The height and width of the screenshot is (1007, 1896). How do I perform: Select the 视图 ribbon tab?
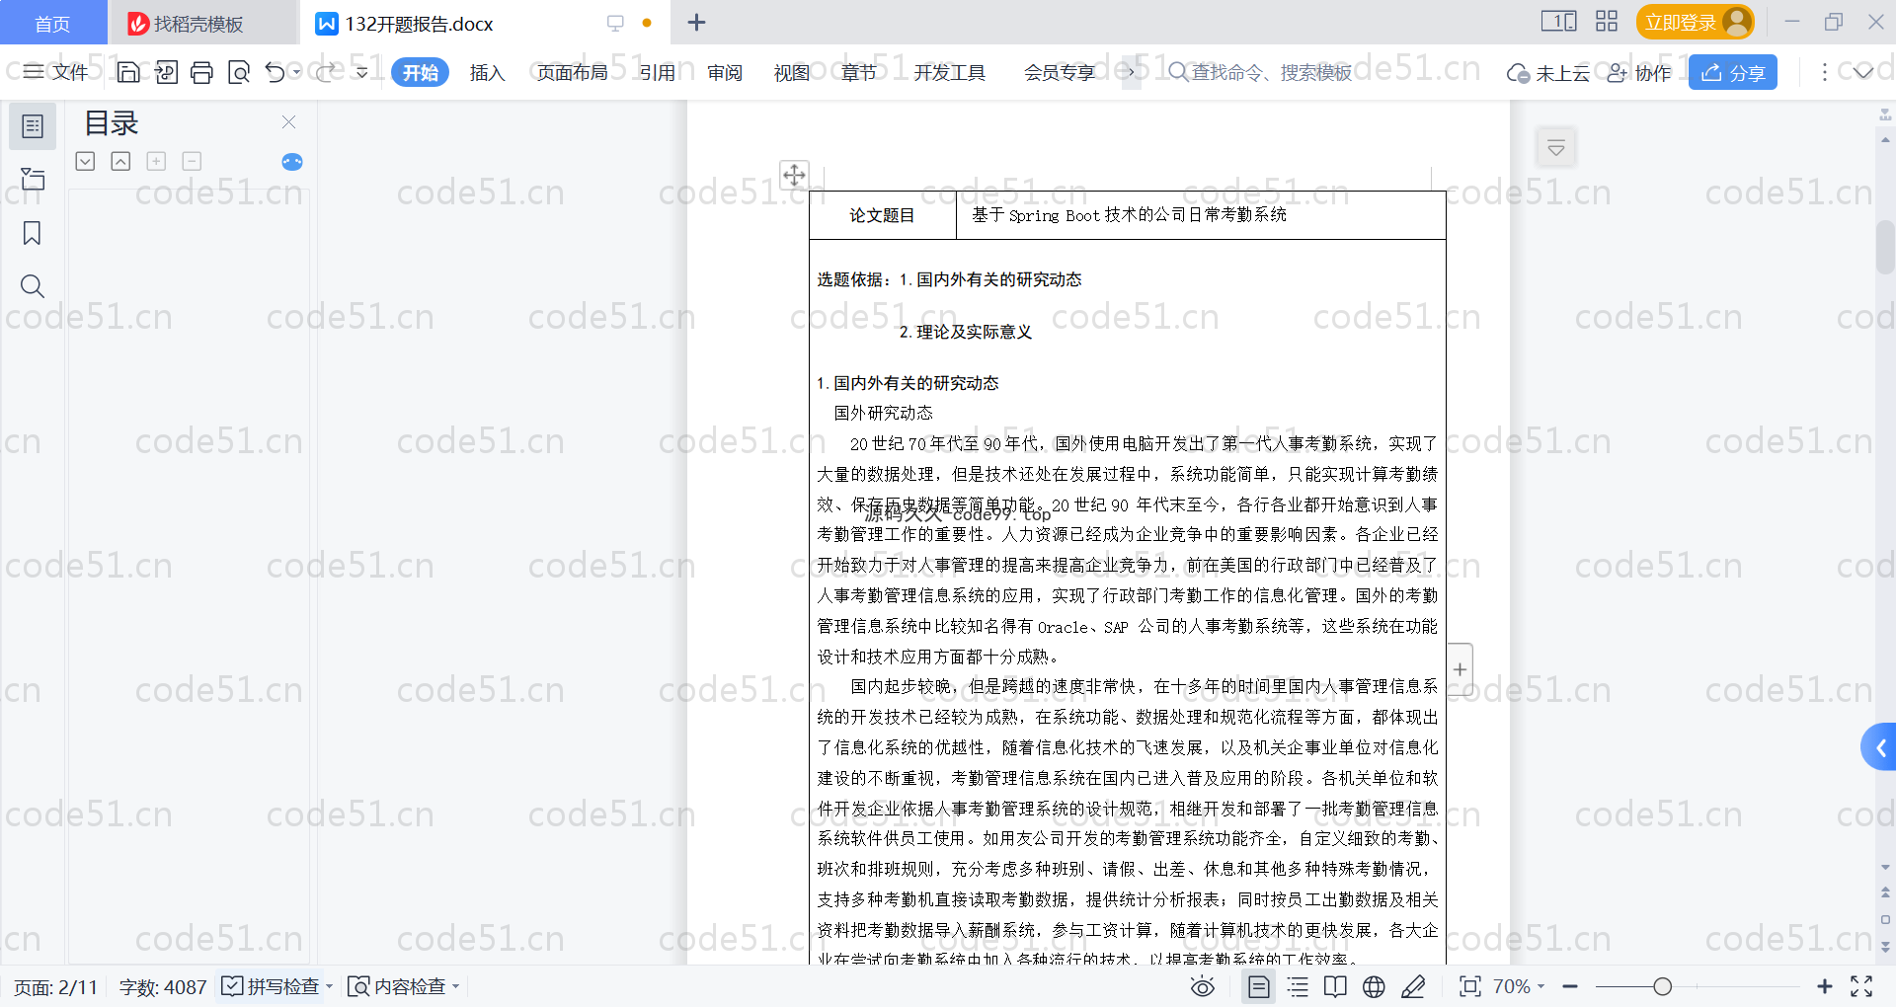[792, 72]
